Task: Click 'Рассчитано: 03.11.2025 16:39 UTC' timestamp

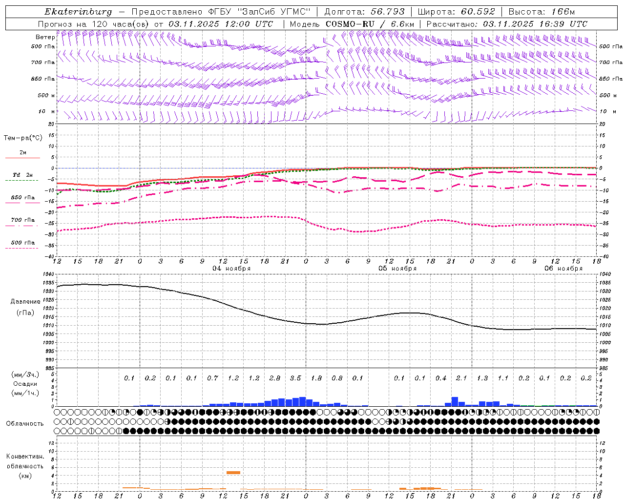Action: pyautogui.click(x=507, y=24)
